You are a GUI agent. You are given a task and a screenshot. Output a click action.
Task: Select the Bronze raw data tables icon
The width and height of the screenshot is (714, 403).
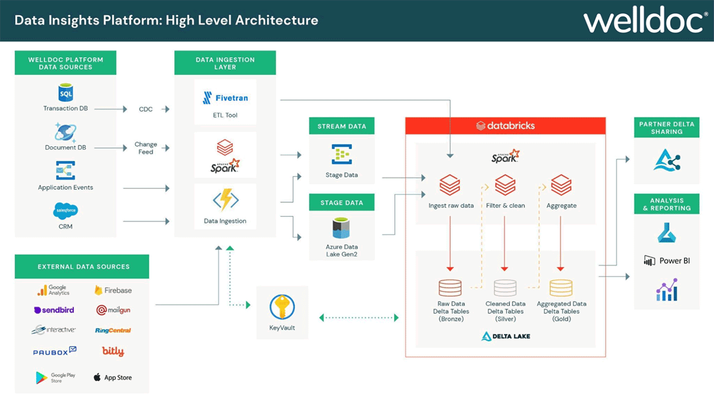click(x=450, y=288)
